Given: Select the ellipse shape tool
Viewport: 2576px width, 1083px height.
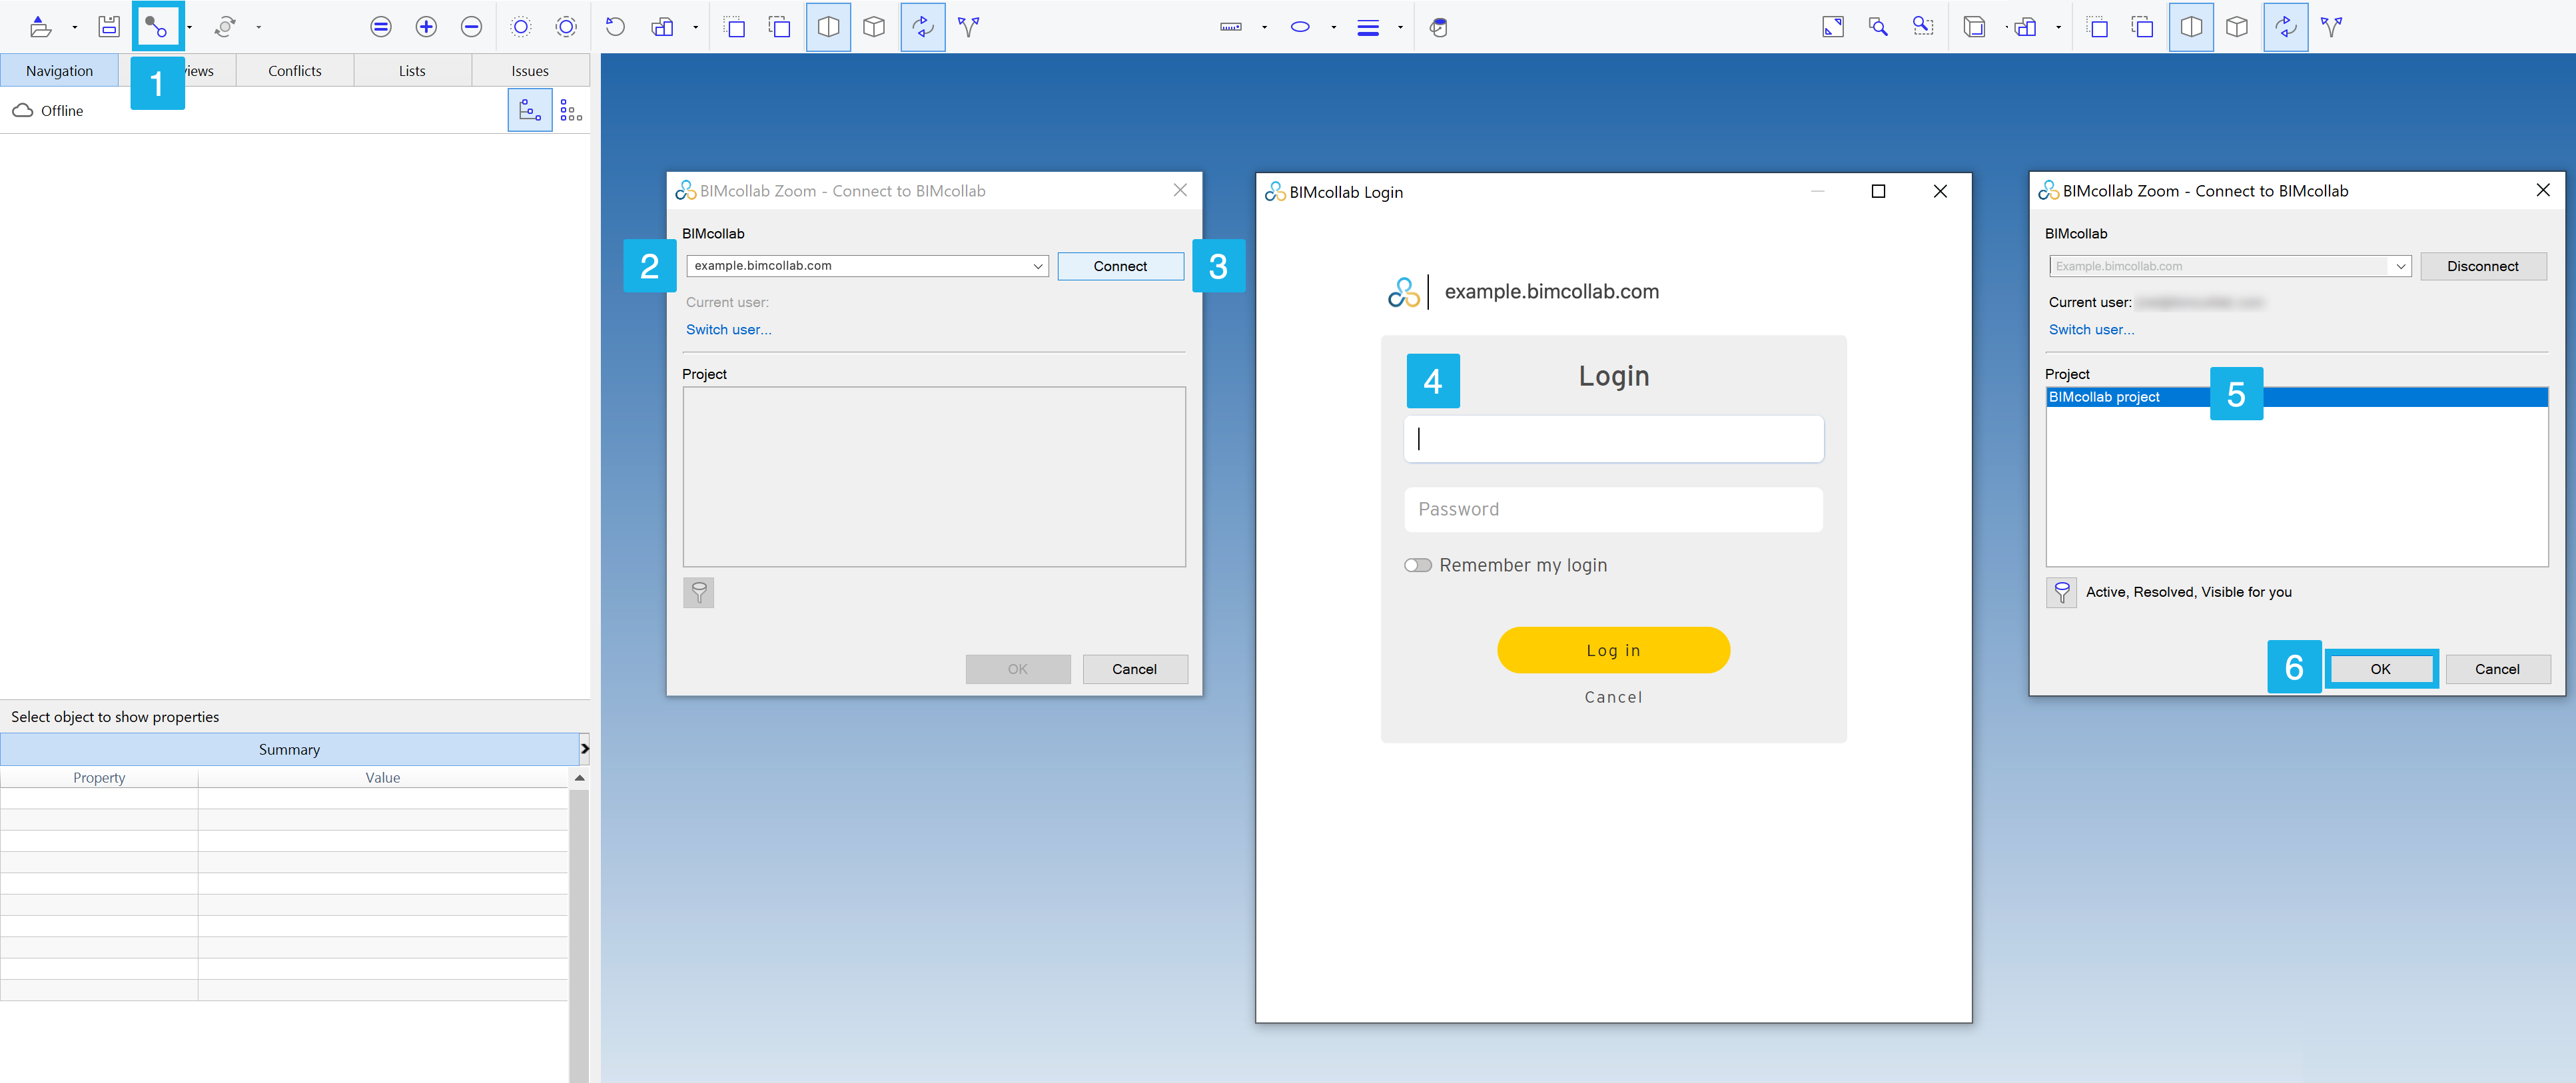Looking at the screenshot, I should pyautogui.click(x=1300, y=27).
